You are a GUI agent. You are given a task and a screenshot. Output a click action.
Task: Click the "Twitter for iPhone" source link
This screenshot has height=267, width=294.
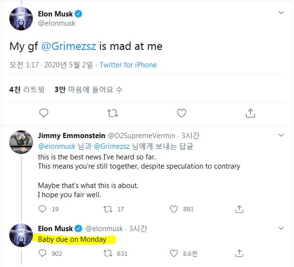pos(128,65)
